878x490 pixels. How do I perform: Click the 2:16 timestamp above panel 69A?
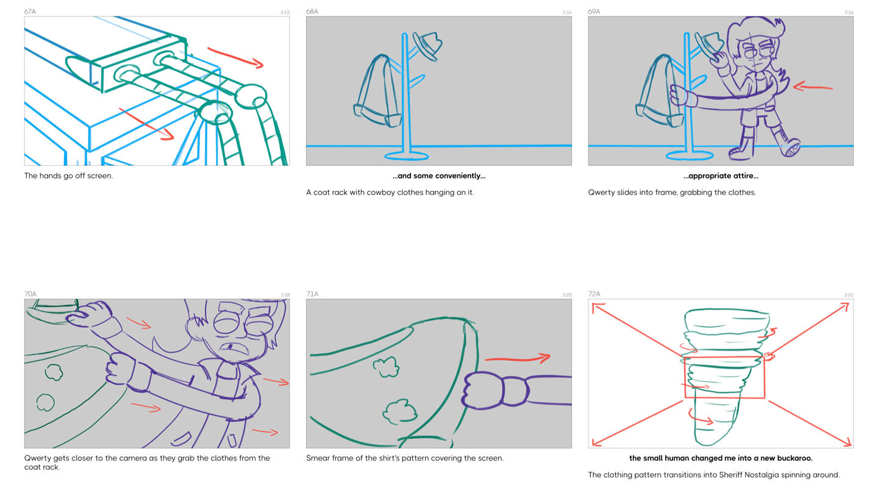point(849,12)
